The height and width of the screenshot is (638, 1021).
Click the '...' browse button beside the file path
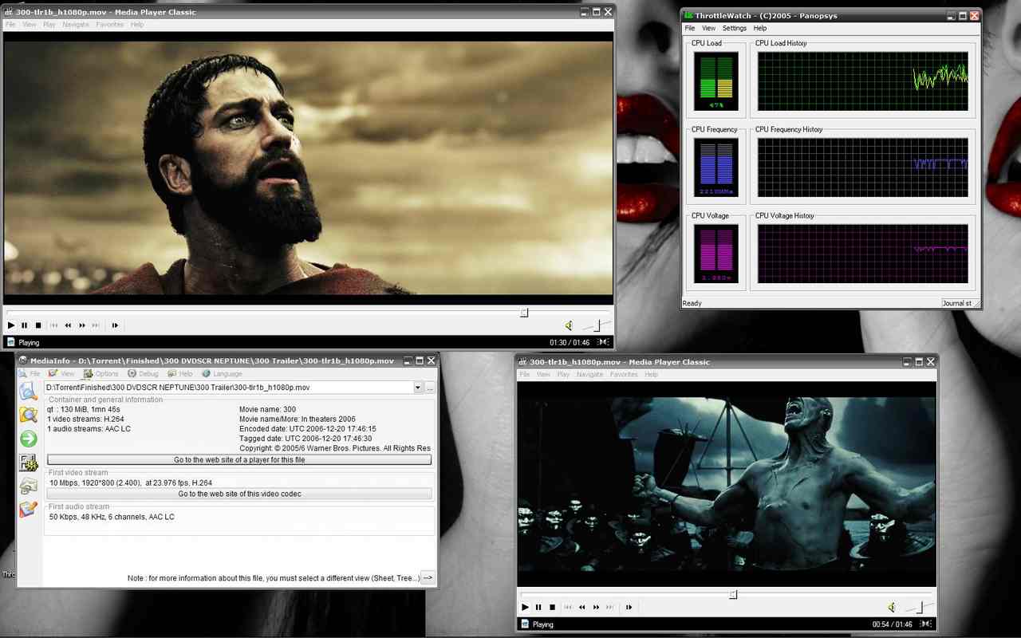(x=430, y=388)
